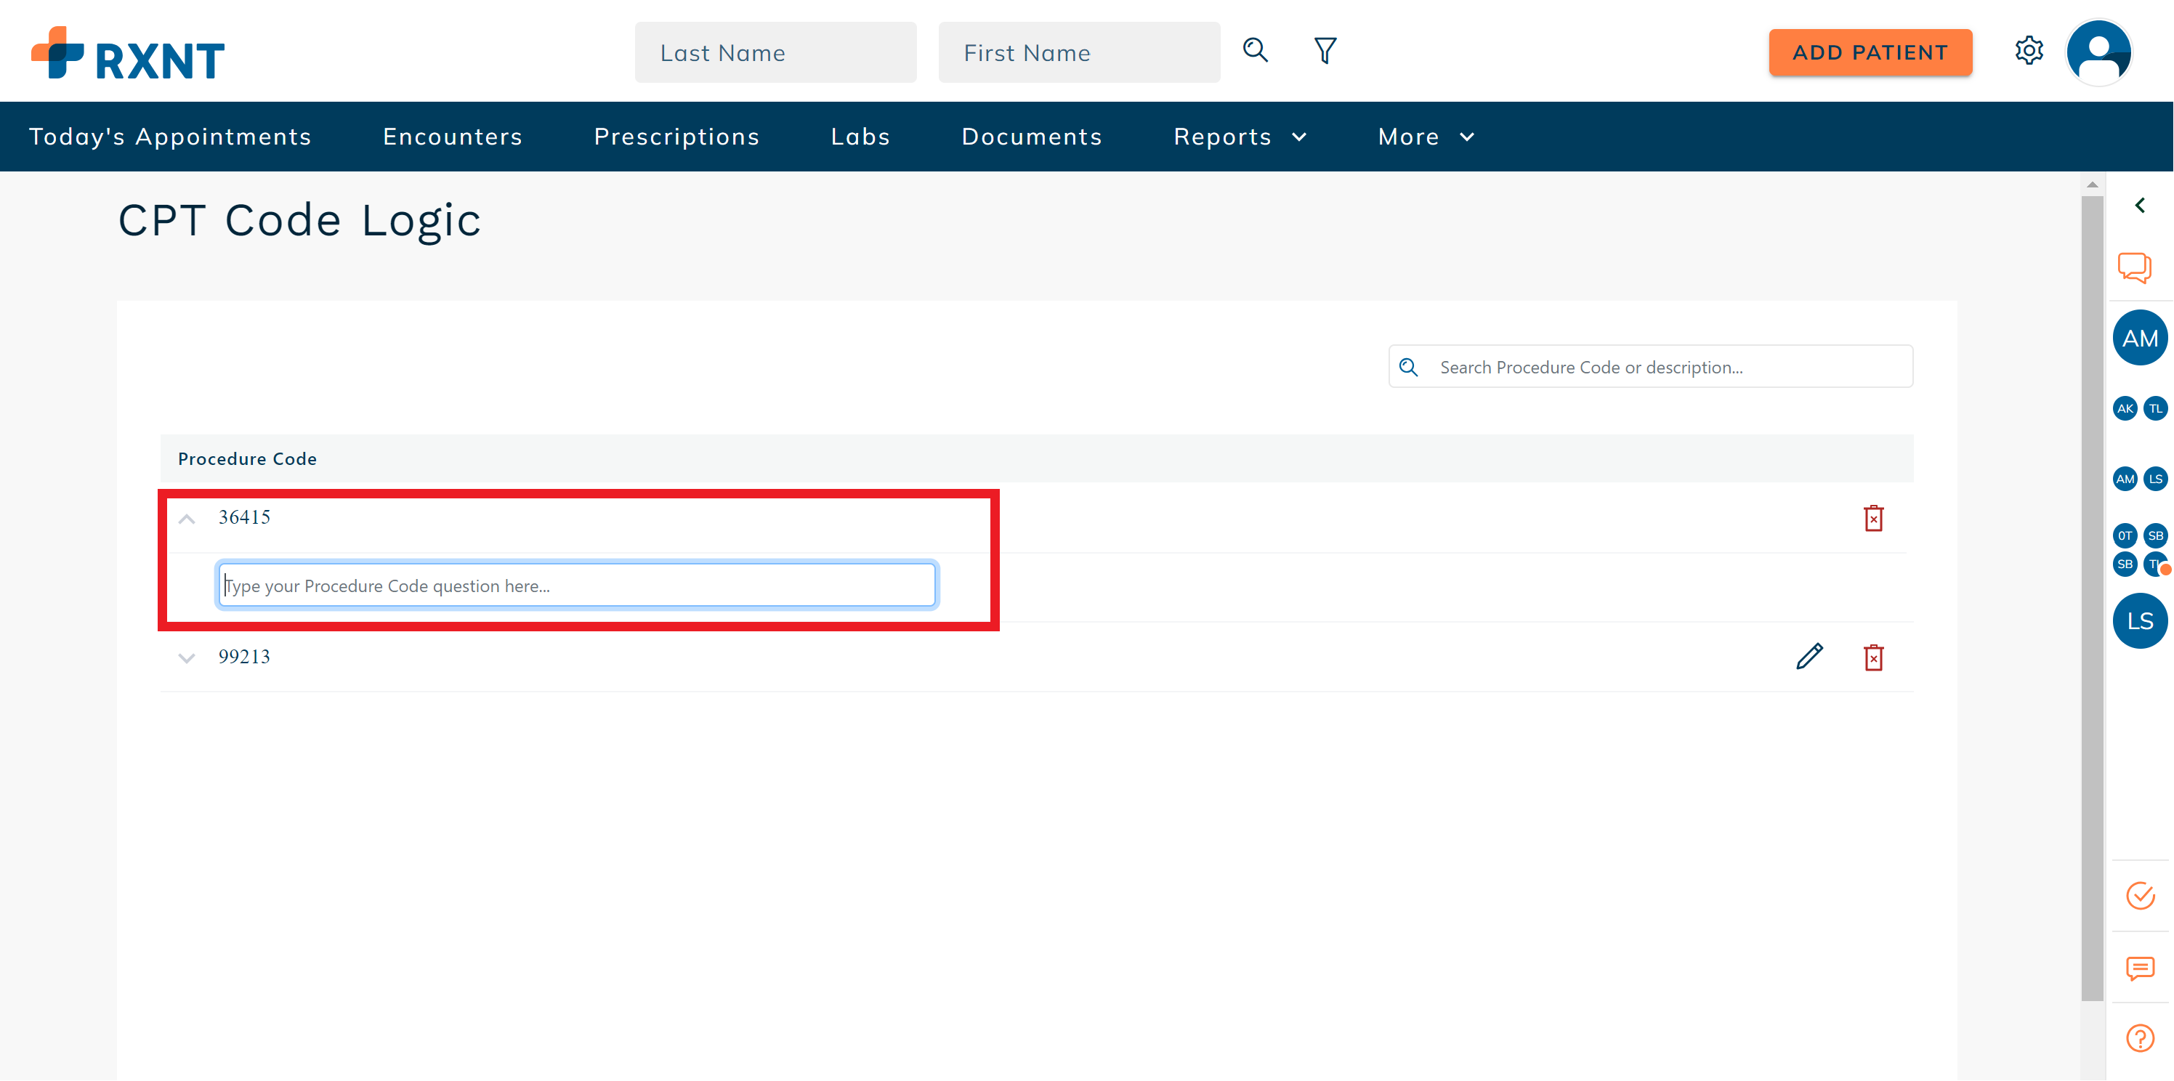Viewport: 2174px width, 1081px height.
Task: Select the Prescriptions menu item
Action: tap(676, 136)
